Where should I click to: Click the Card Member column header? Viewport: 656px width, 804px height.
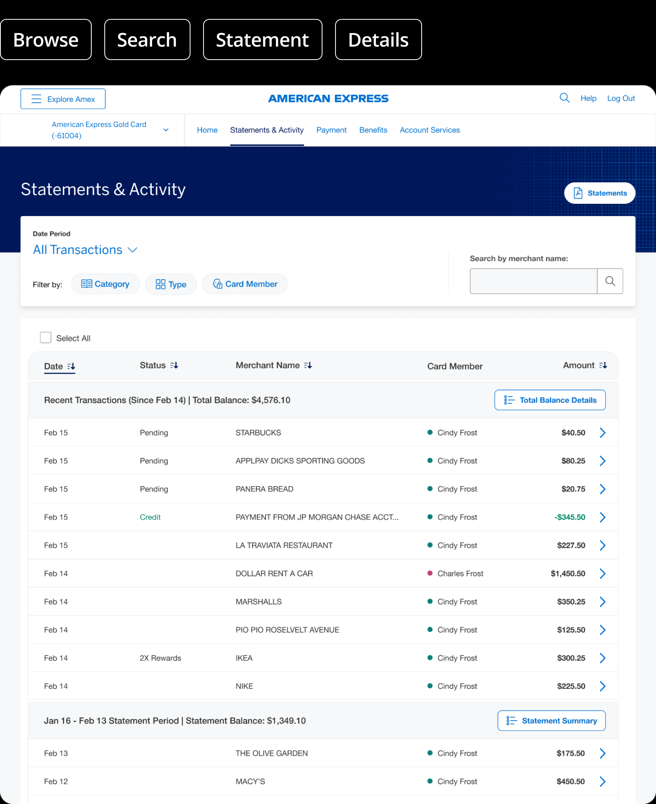(455, 366)
